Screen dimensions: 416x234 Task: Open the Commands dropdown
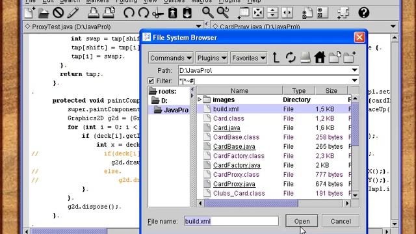pos(170,58)
